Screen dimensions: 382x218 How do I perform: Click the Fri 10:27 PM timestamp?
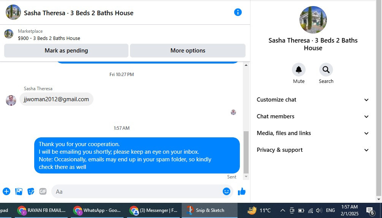(122, 74)
